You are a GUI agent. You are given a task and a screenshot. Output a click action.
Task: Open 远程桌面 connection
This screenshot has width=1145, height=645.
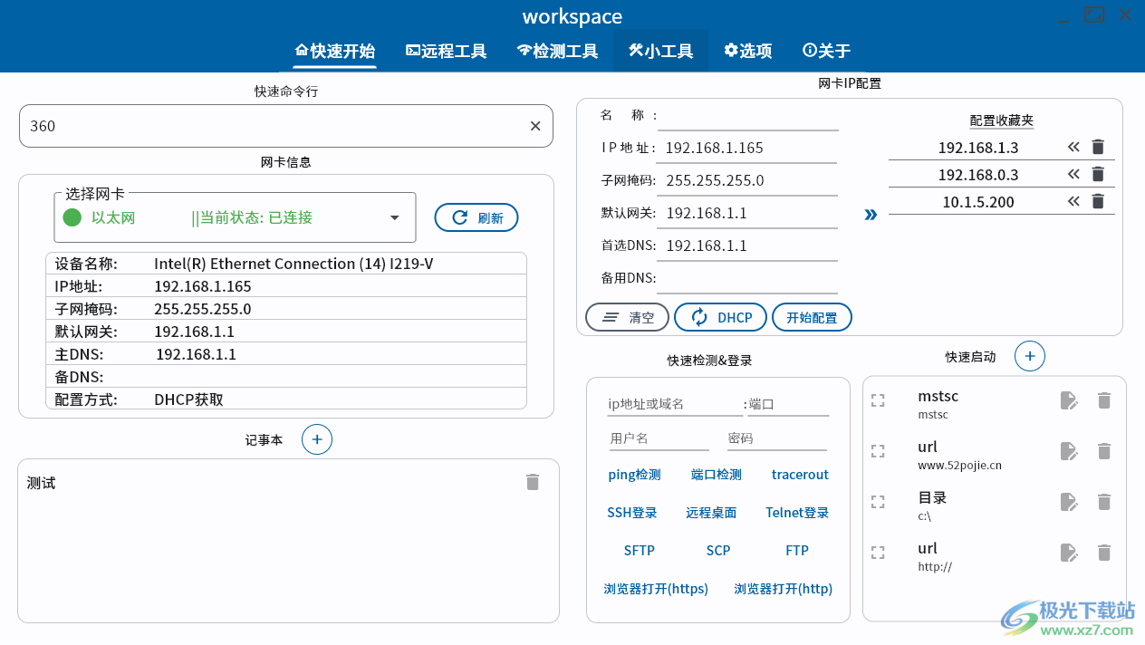[x=711, y=513]
